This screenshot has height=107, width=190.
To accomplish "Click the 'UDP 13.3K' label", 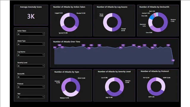I will (x=151, y=97).
